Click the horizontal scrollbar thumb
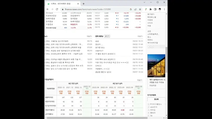This screenshot has height=119, width=212. 97,118
